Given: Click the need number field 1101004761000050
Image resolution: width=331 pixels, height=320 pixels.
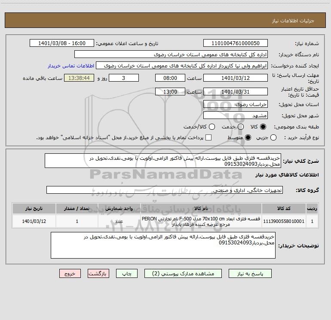Looking at the screenshot, I should [236, 43].
